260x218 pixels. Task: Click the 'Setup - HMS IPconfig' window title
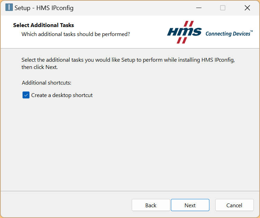click(x=44, y=8)
